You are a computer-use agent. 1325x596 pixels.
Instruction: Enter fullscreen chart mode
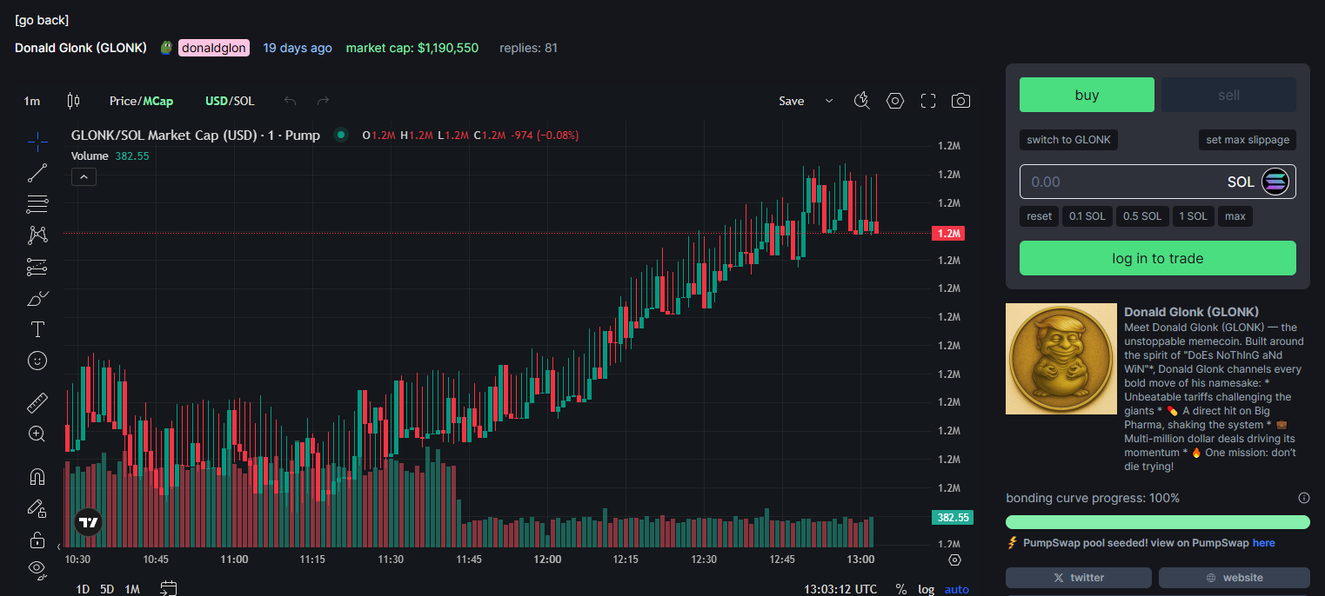tap(928, 101)
